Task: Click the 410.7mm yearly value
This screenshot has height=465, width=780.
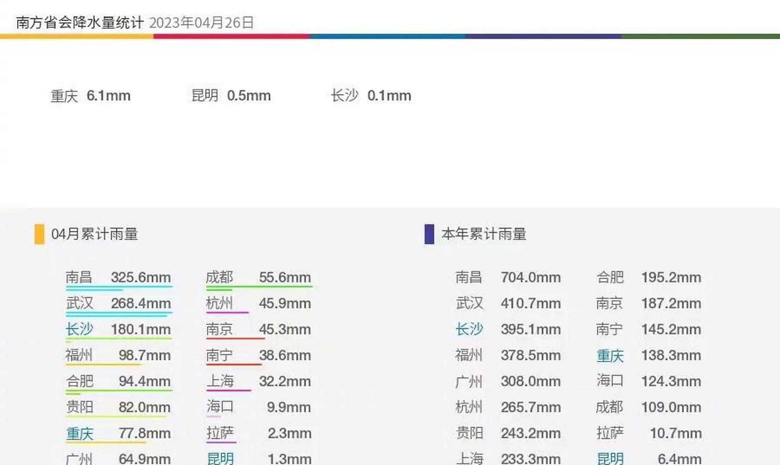Action: (531, 303)
